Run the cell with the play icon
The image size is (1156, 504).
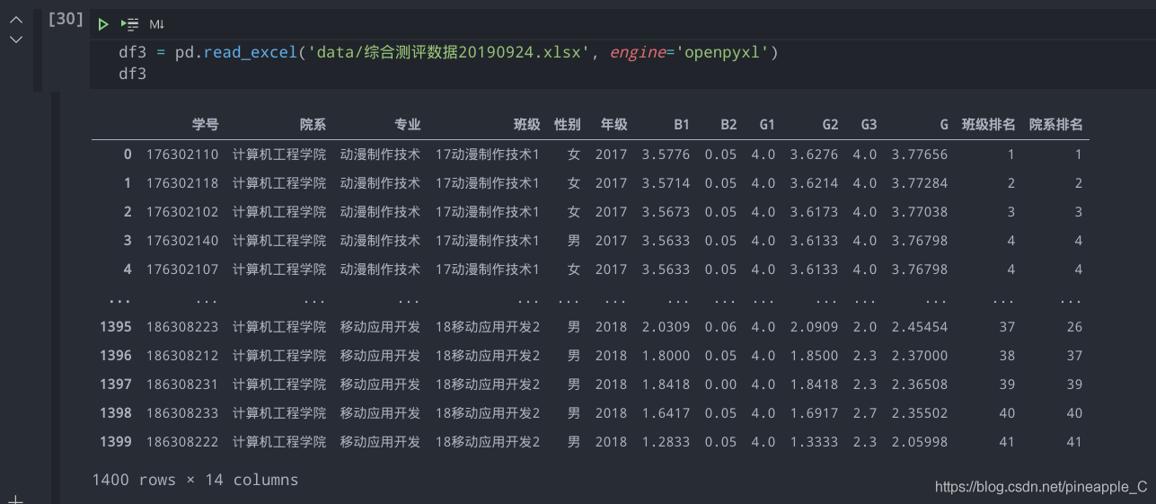click(x=103, y=24)
